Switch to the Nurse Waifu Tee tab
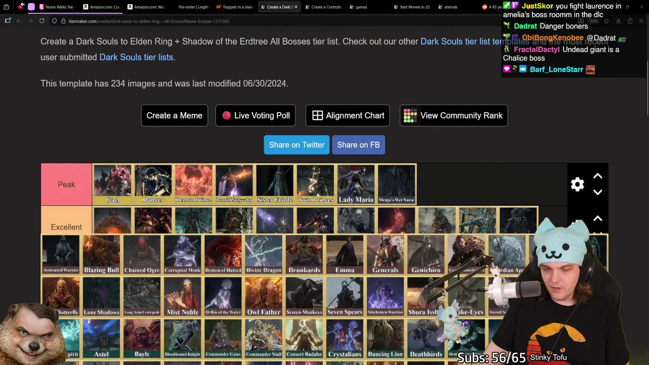The height and width of the screenshot is (365, 649). (57, 7)
